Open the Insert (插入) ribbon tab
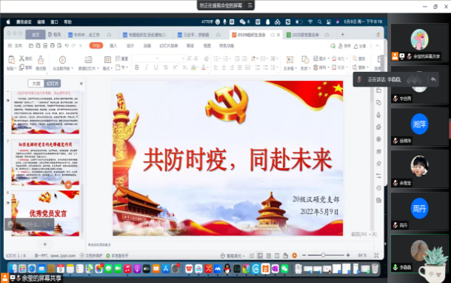 pyautogui.click(x=113, y=46)
